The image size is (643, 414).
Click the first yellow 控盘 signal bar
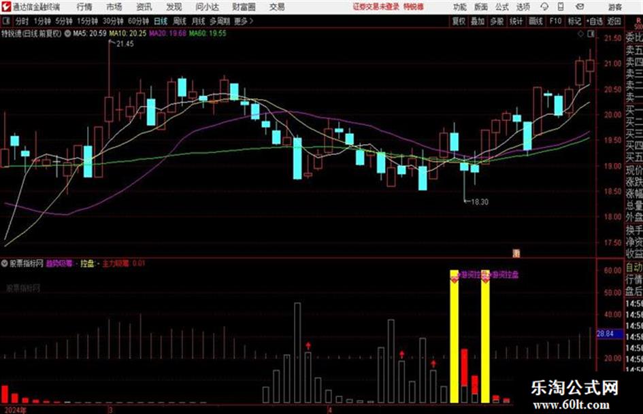click(454, 336)
